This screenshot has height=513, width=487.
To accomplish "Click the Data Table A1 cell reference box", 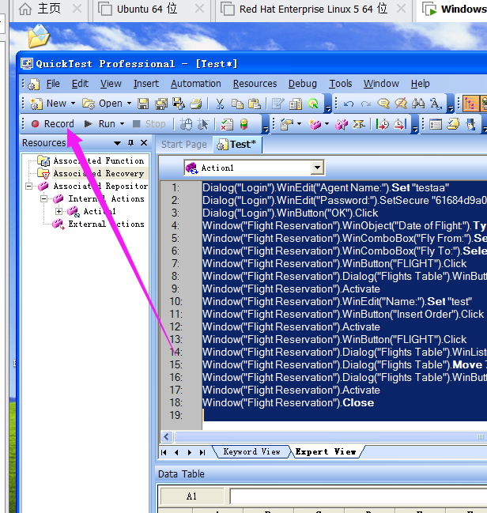I will pyautogui.click(x=192, y=496).
